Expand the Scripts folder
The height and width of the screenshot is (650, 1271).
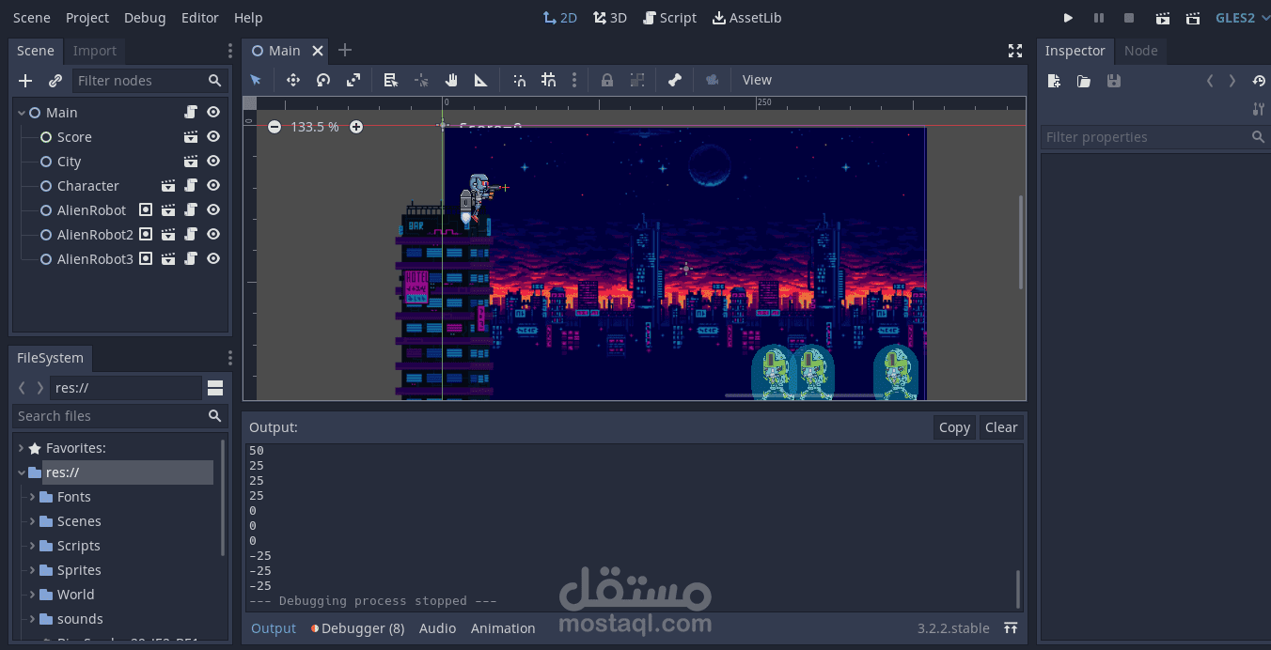(x=33, y=546)
